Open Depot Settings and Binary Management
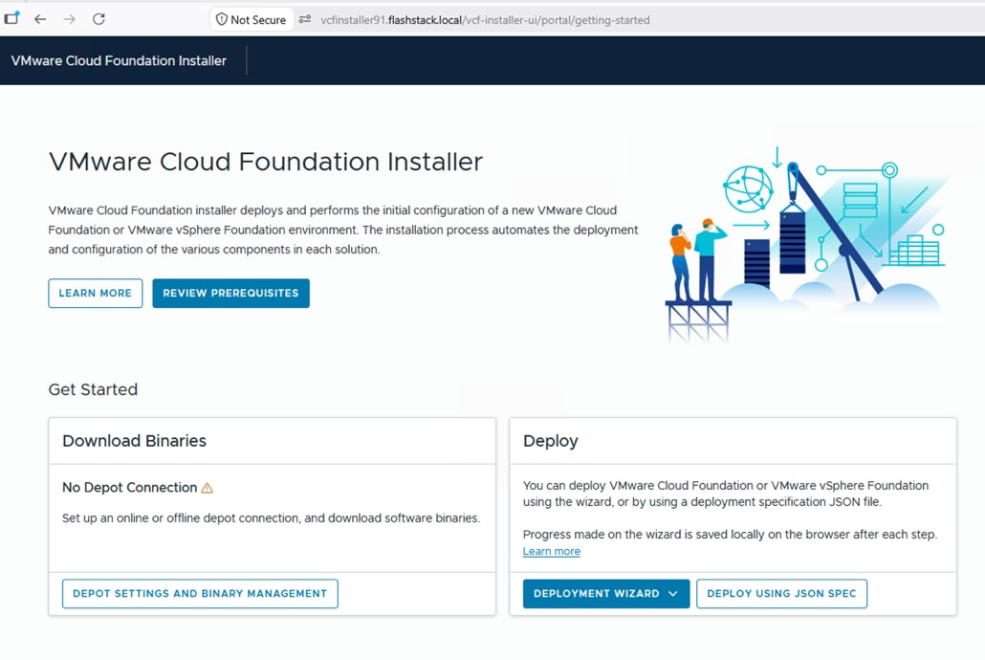Screen dimensions: 985x660 [x=200, y=593]
